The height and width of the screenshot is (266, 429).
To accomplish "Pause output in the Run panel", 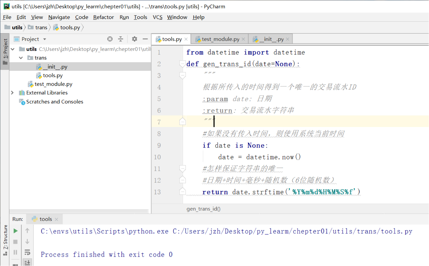I will point(15,252).
